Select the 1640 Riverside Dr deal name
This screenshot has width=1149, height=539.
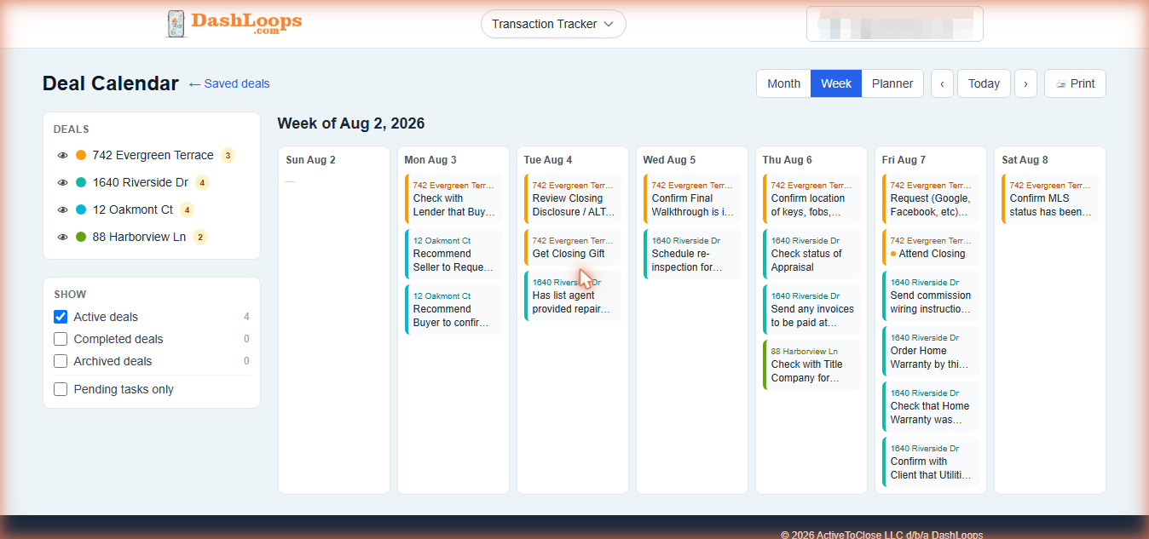tap(141, 182)
